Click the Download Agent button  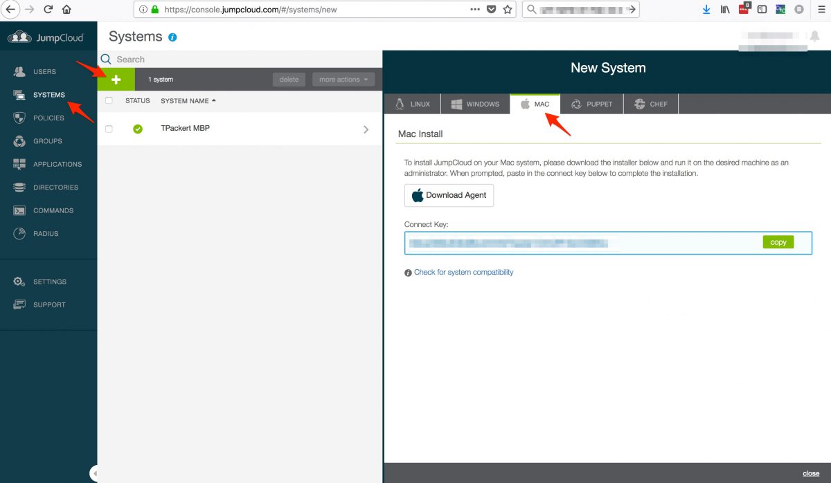(449, 195)
